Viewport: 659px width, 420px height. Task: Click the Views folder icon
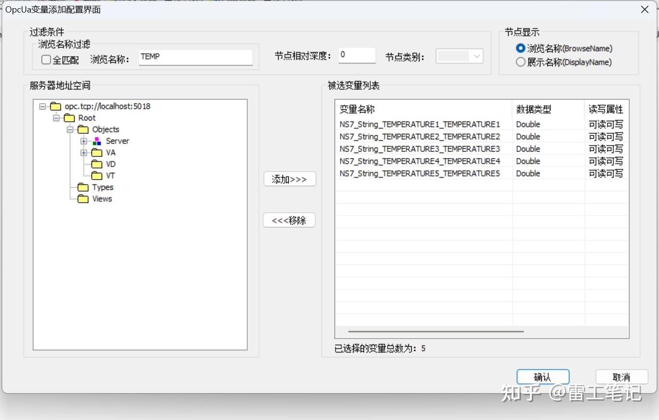pos(83,198)
